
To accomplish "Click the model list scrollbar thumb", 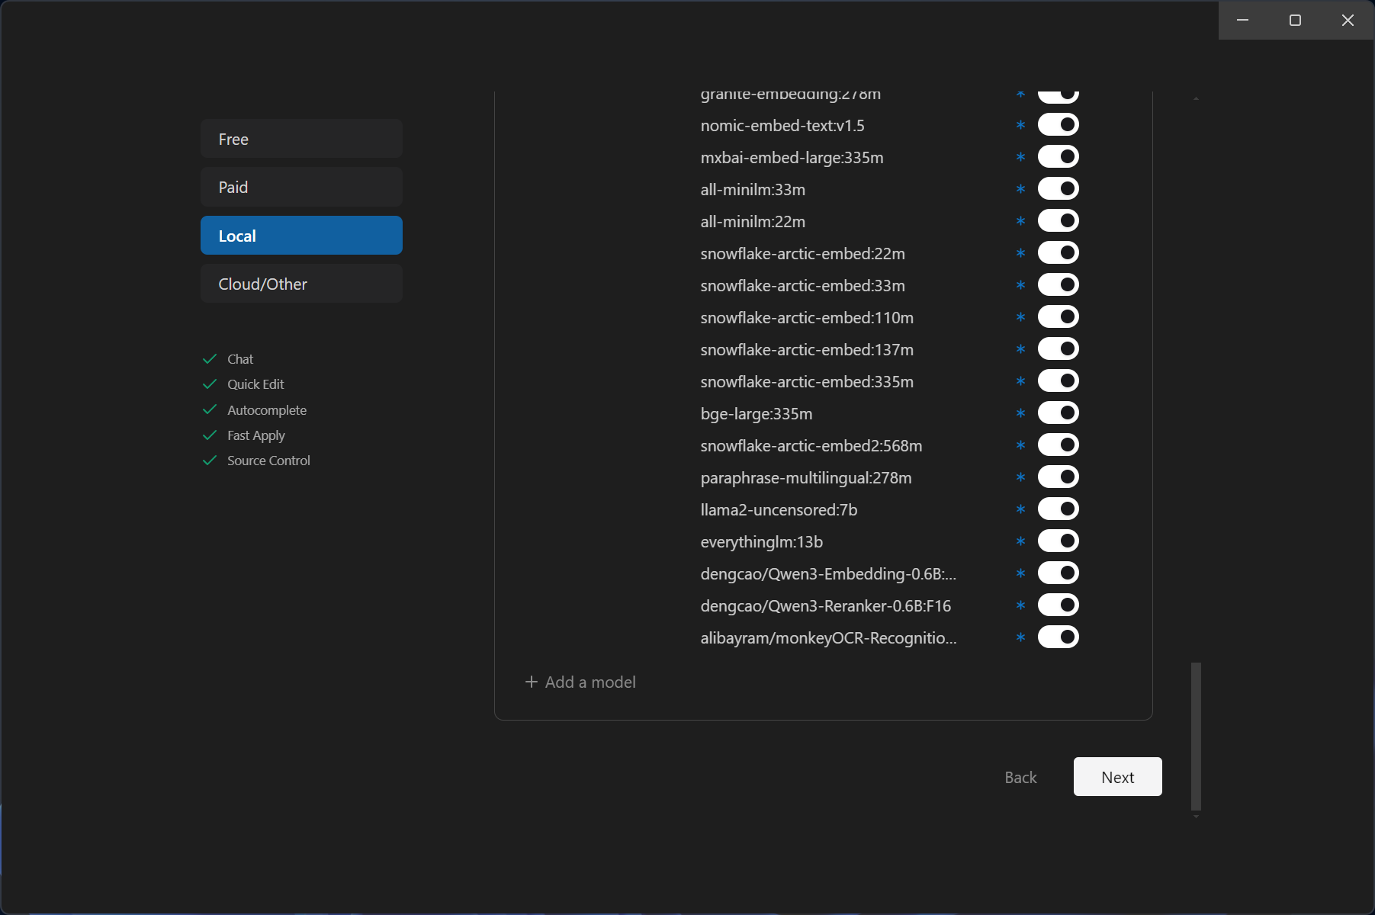I will [x=1196, y=736].
